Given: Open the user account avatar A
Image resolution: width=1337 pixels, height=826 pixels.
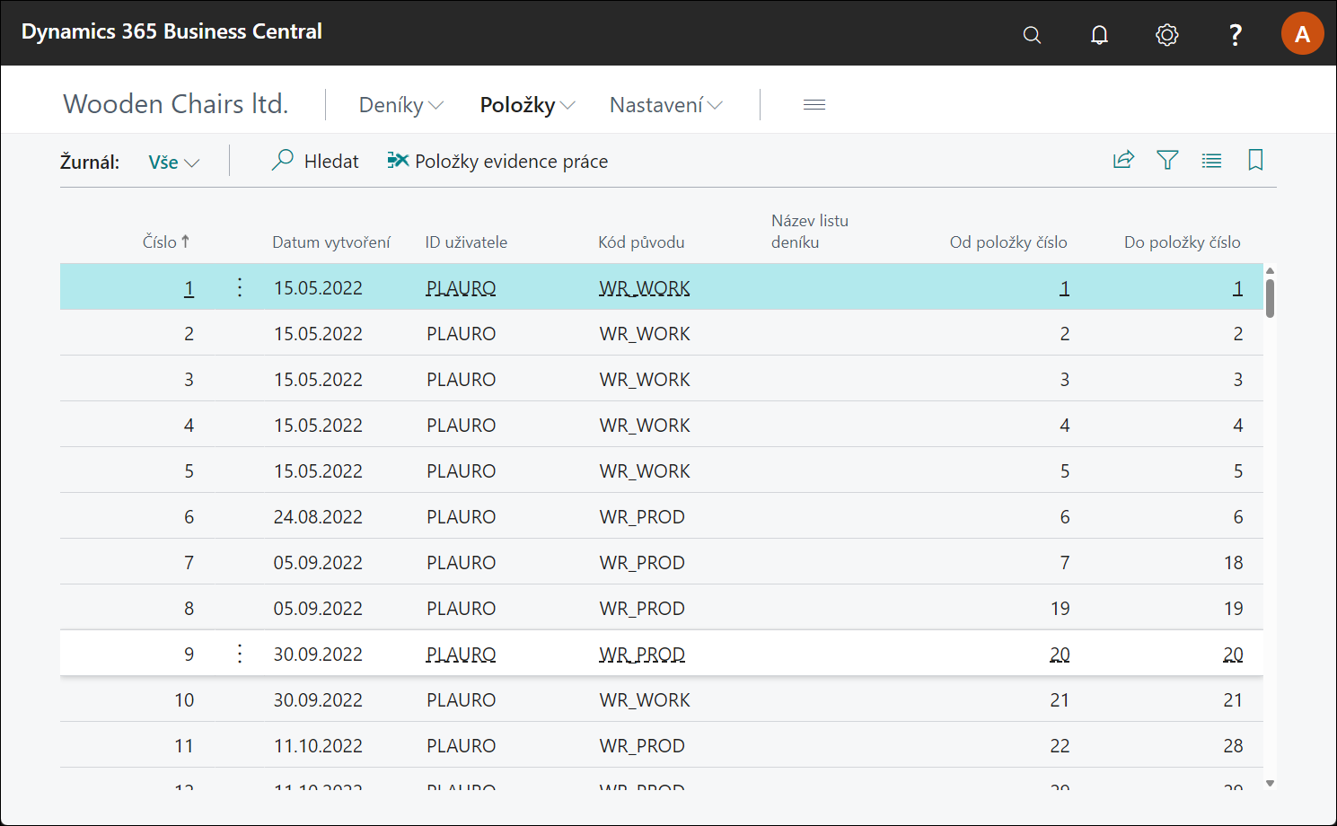Looking at the screenshot, I should point(1302,34).
